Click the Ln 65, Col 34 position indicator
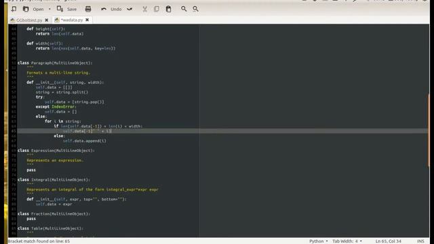434x244 pixels. pyautogui.click(x=388, y=241)
